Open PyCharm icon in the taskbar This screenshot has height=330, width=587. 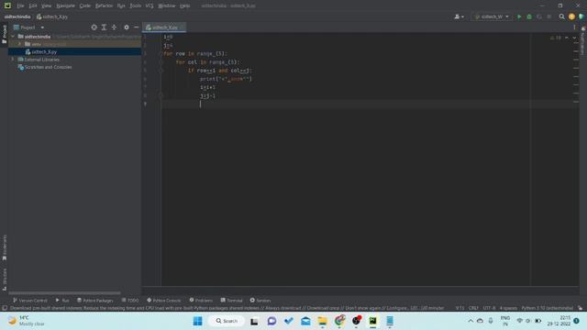(x=373, y=321)
